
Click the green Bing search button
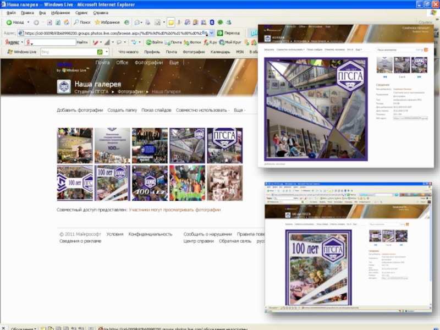pos(100,52)
